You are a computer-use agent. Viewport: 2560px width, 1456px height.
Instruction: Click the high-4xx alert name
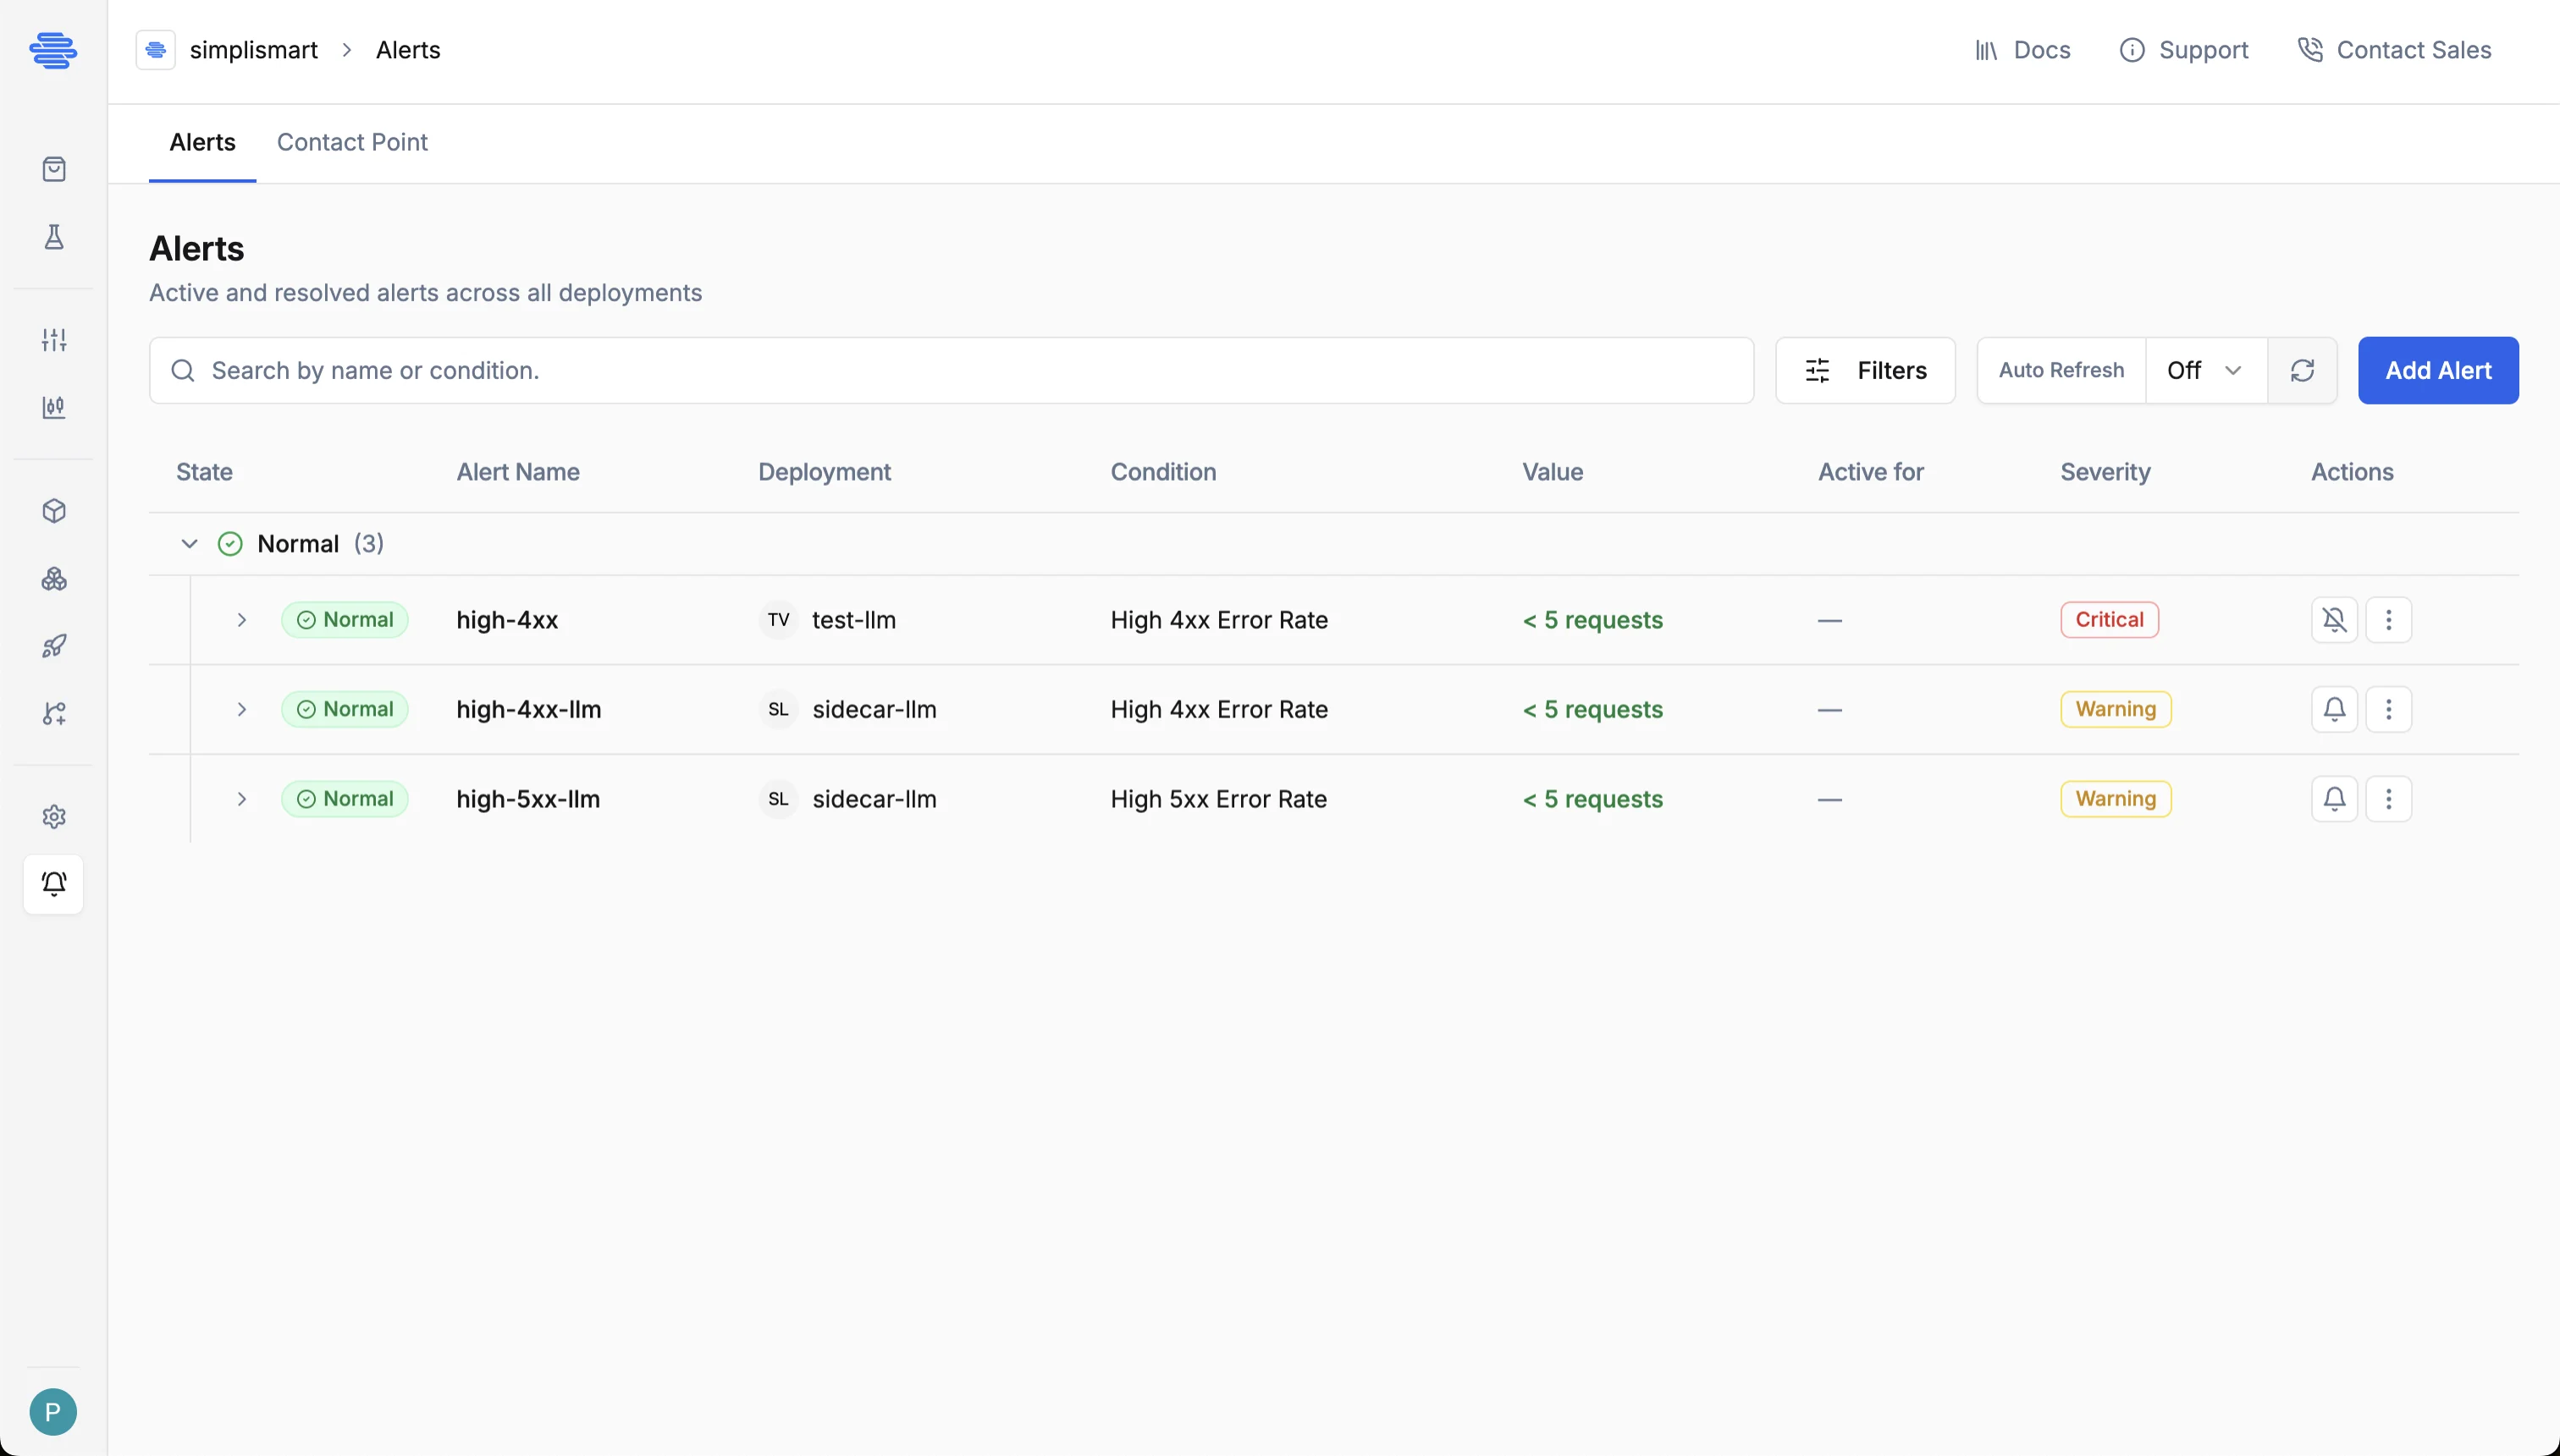coord(507,620)
